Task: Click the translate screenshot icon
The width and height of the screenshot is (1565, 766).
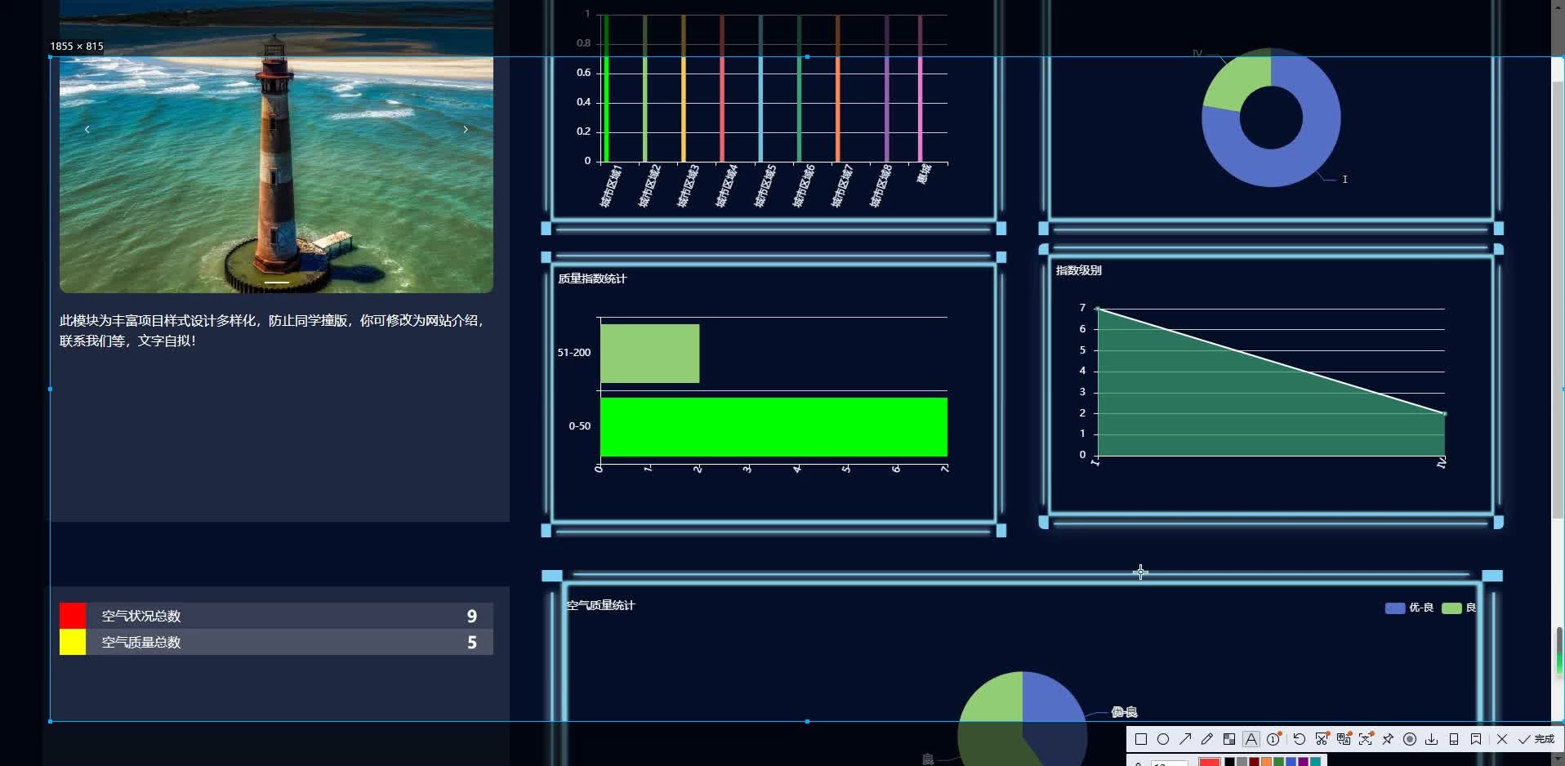Action: coord(1344,739)
